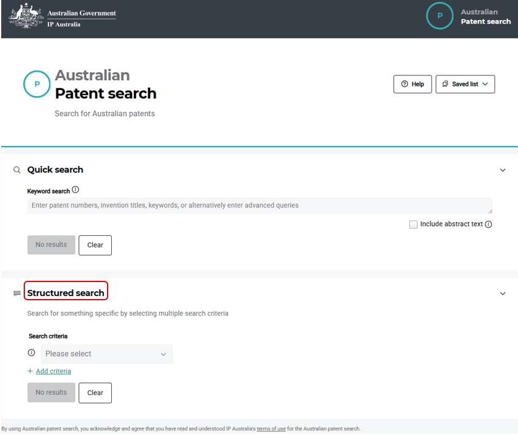
Task: Click the Search criteria label
Action: 48,336
